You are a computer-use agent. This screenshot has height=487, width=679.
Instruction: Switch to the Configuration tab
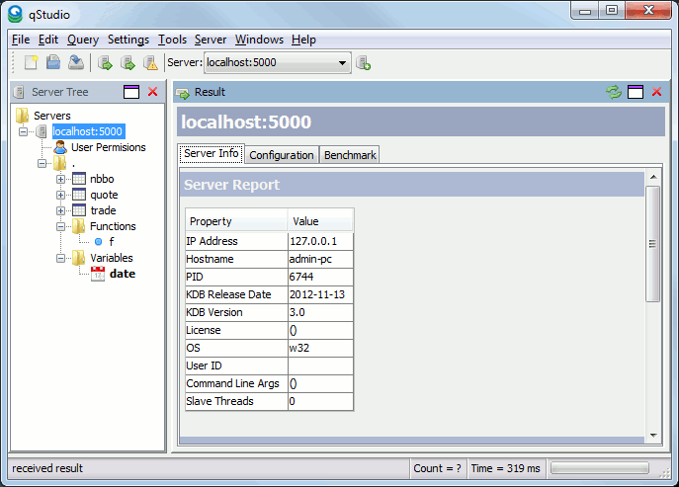point(282,155)
